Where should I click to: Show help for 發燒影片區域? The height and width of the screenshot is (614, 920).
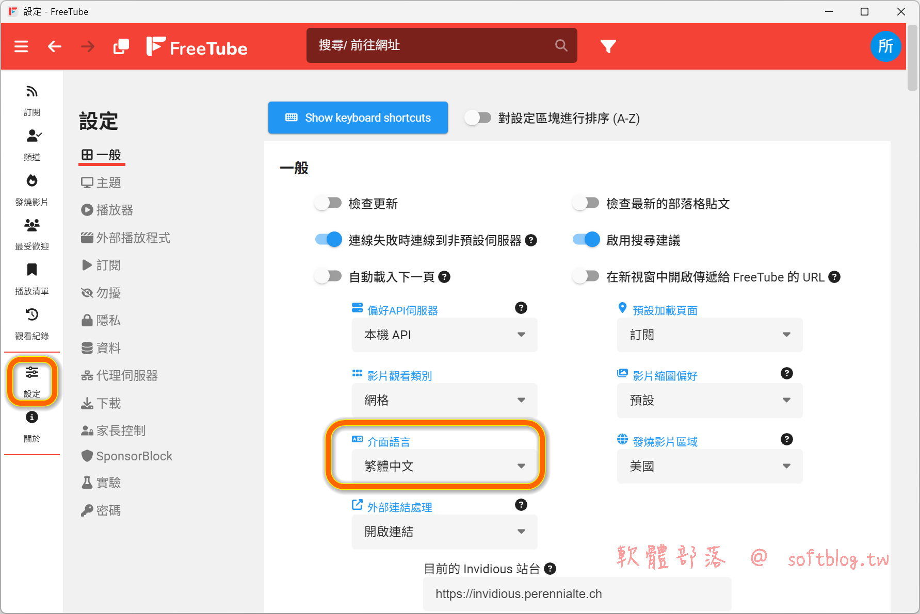tap(786, 439)
